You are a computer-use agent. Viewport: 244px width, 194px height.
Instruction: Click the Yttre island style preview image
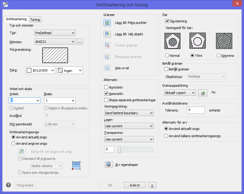(198, 41)
